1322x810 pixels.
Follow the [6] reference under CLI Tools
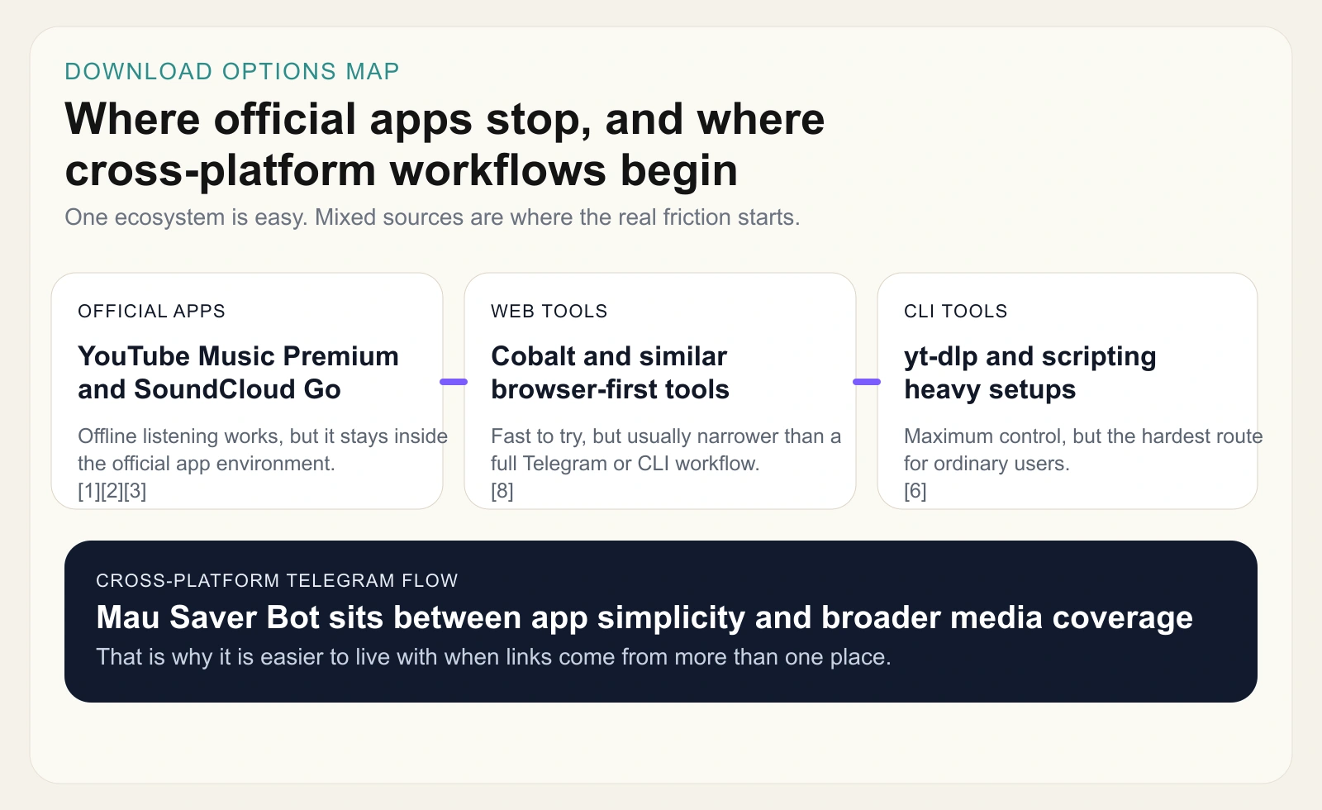[x=915, y=491]
